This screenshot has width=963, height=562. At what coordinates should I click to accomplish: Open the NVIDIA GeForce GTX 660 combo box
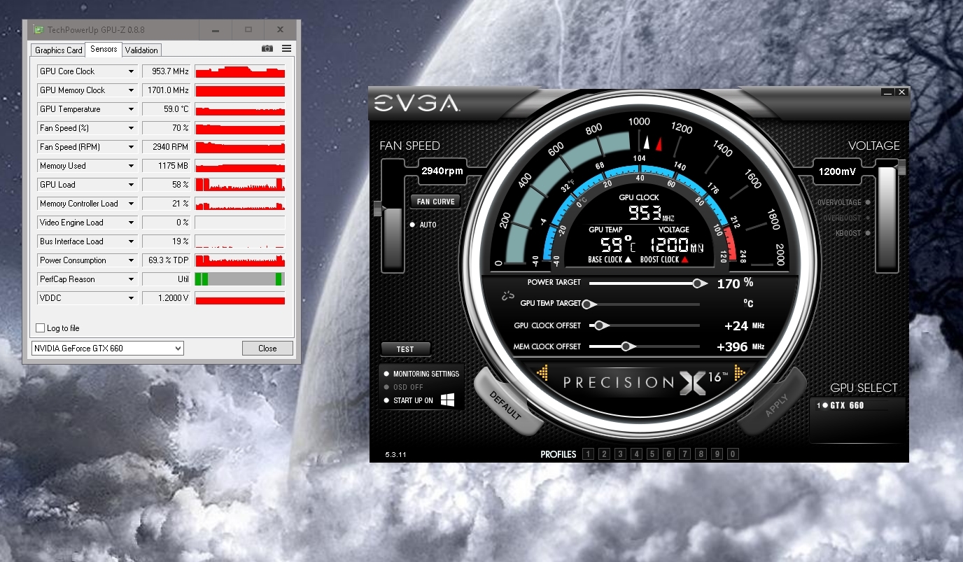[108, 348]
